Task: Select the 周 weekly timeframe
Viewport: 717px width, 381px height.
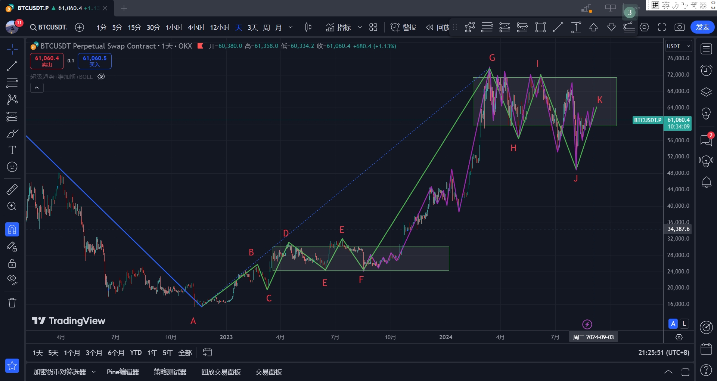Action: point(266,28)
